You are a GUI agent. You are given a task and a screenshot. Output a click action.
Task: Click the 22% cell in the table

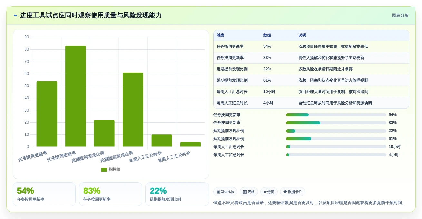click(267, 69)
